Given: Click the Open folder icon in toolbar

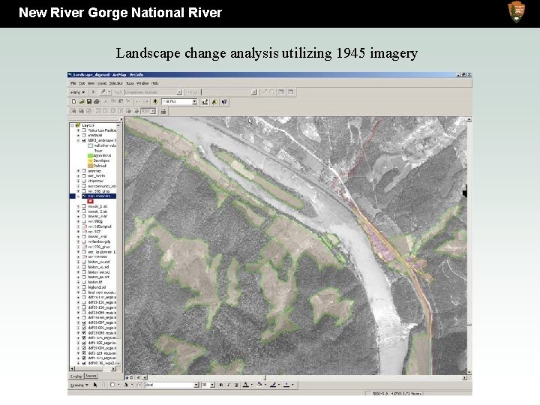Looking at the screenshot, I should coord(82,101).
